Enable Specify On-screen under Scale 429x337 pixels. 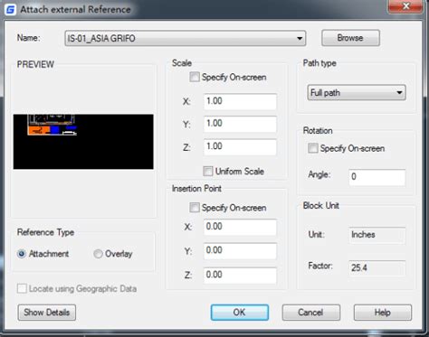[x=195, y=77]
